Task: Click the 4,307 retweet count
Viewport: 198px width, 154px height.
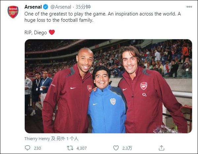Action: click(x=81, y=148)
